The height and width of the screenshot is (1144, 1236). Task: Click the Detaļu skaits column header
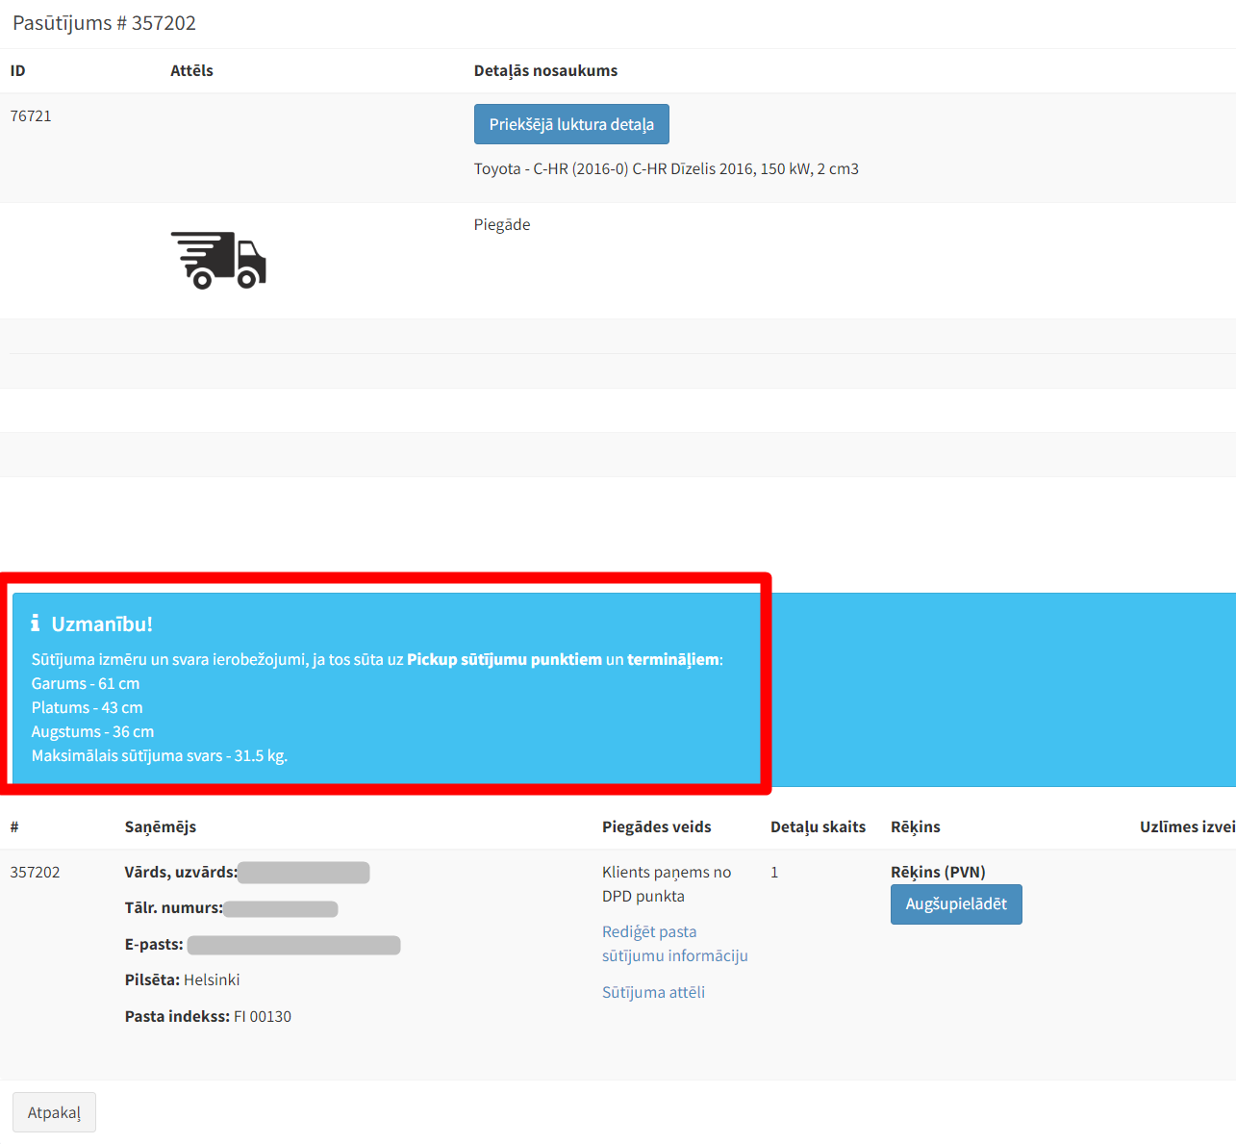(818, 826)
